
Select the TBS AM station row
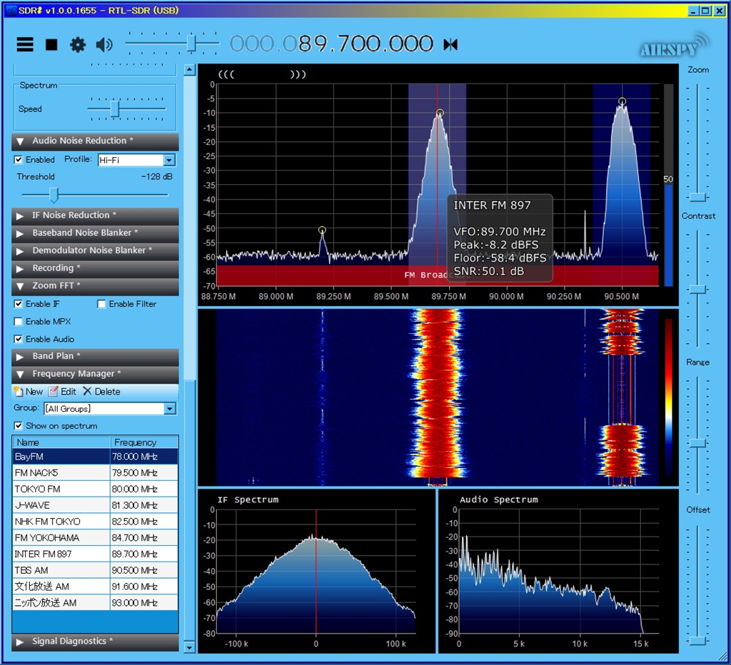pos(95,570)
